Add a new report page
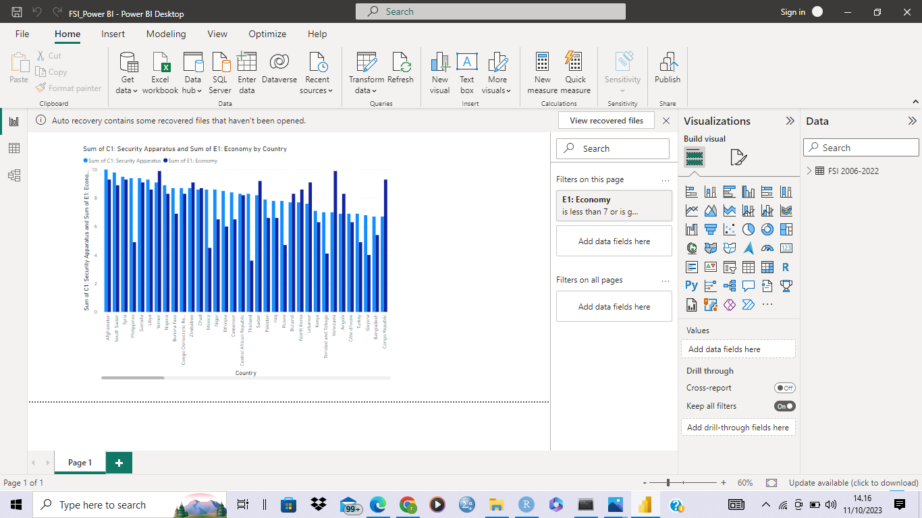The height and width of the screenshot is (518, 922). click(x=119, y=463)
